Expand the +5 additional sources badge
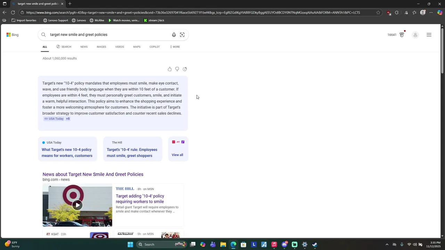445x250 pixels. click(68, 119)
